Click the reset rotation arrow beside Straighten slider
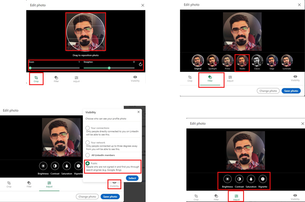 [x=140, y=64]
